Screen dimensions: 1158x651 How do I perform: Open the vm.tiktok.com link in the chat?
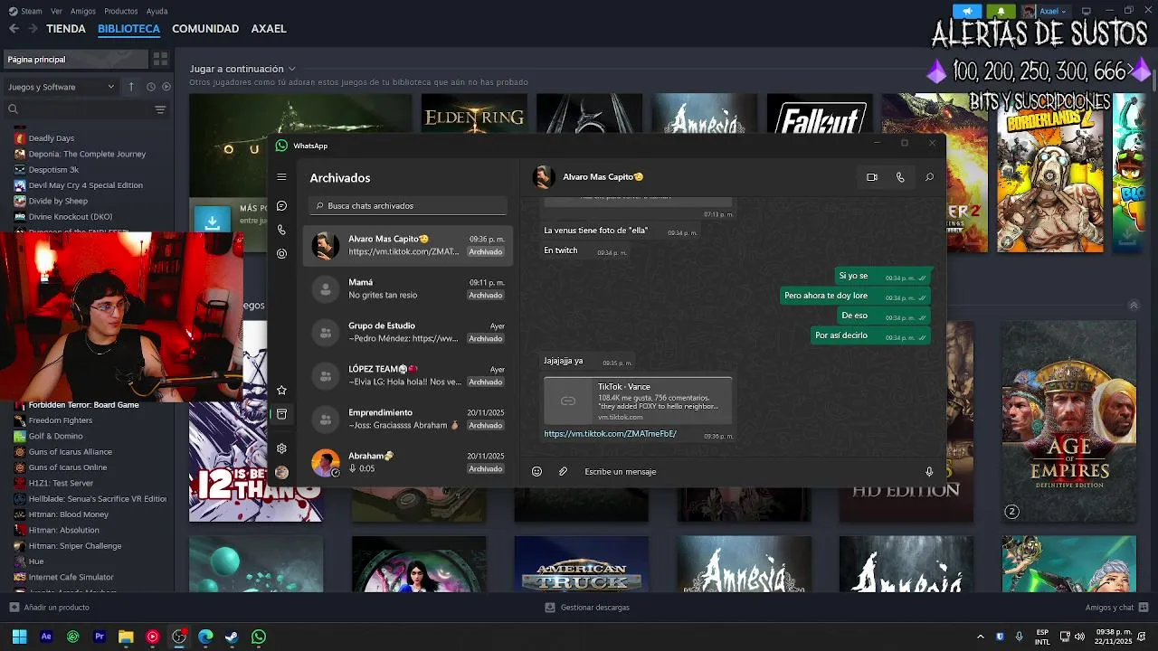(610, 434)
